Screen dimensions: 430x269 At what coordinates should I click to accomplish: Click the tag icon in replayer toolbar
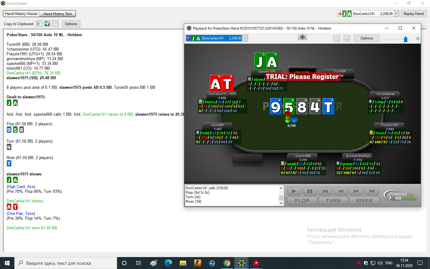click(337, 38)
